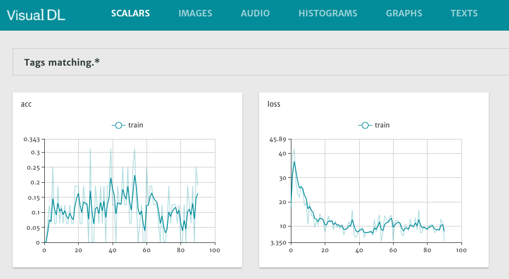Collapse the 'Tags matching.*' section
The width and height of the screenshot is (509, 279).
[x=62, y=62]
